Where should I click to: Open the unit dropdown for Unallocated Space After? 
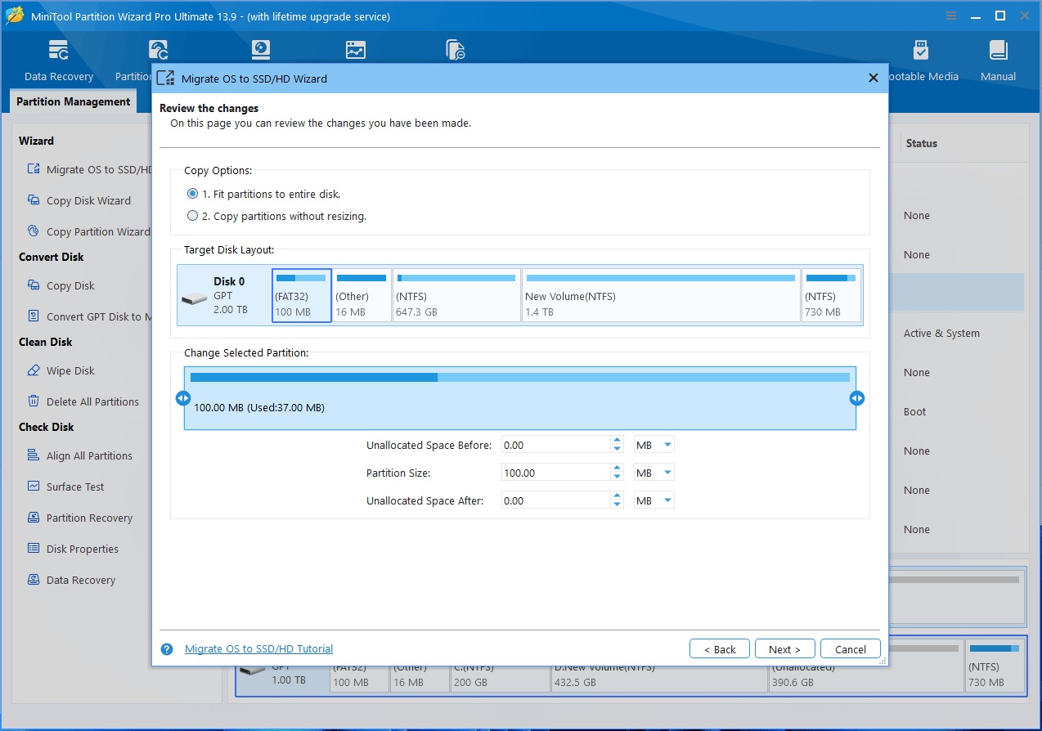[x=668, y=500]
